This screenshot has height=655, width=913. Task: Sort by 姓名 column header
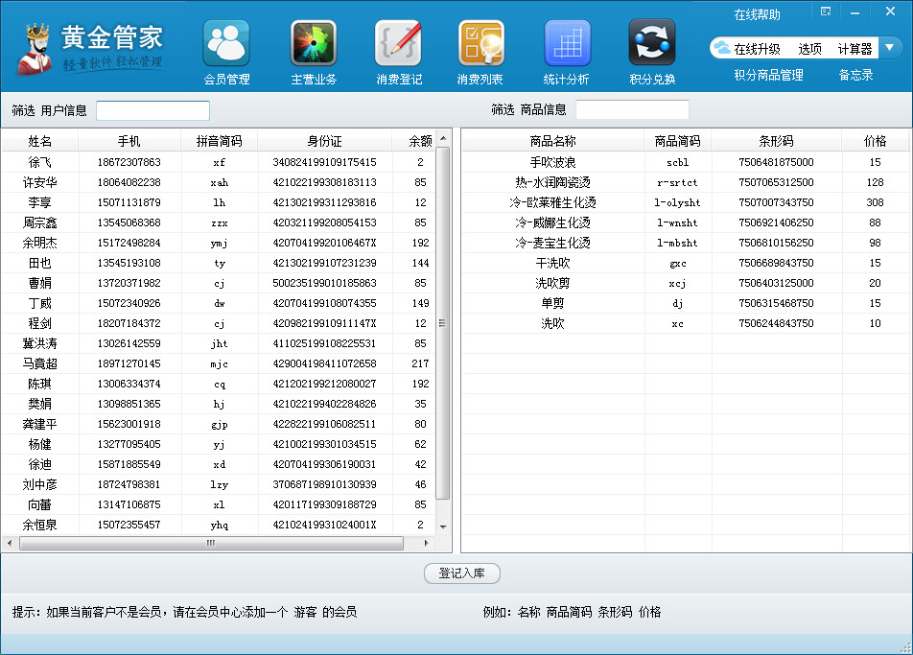pyautogui.click(x=40, y=141)
